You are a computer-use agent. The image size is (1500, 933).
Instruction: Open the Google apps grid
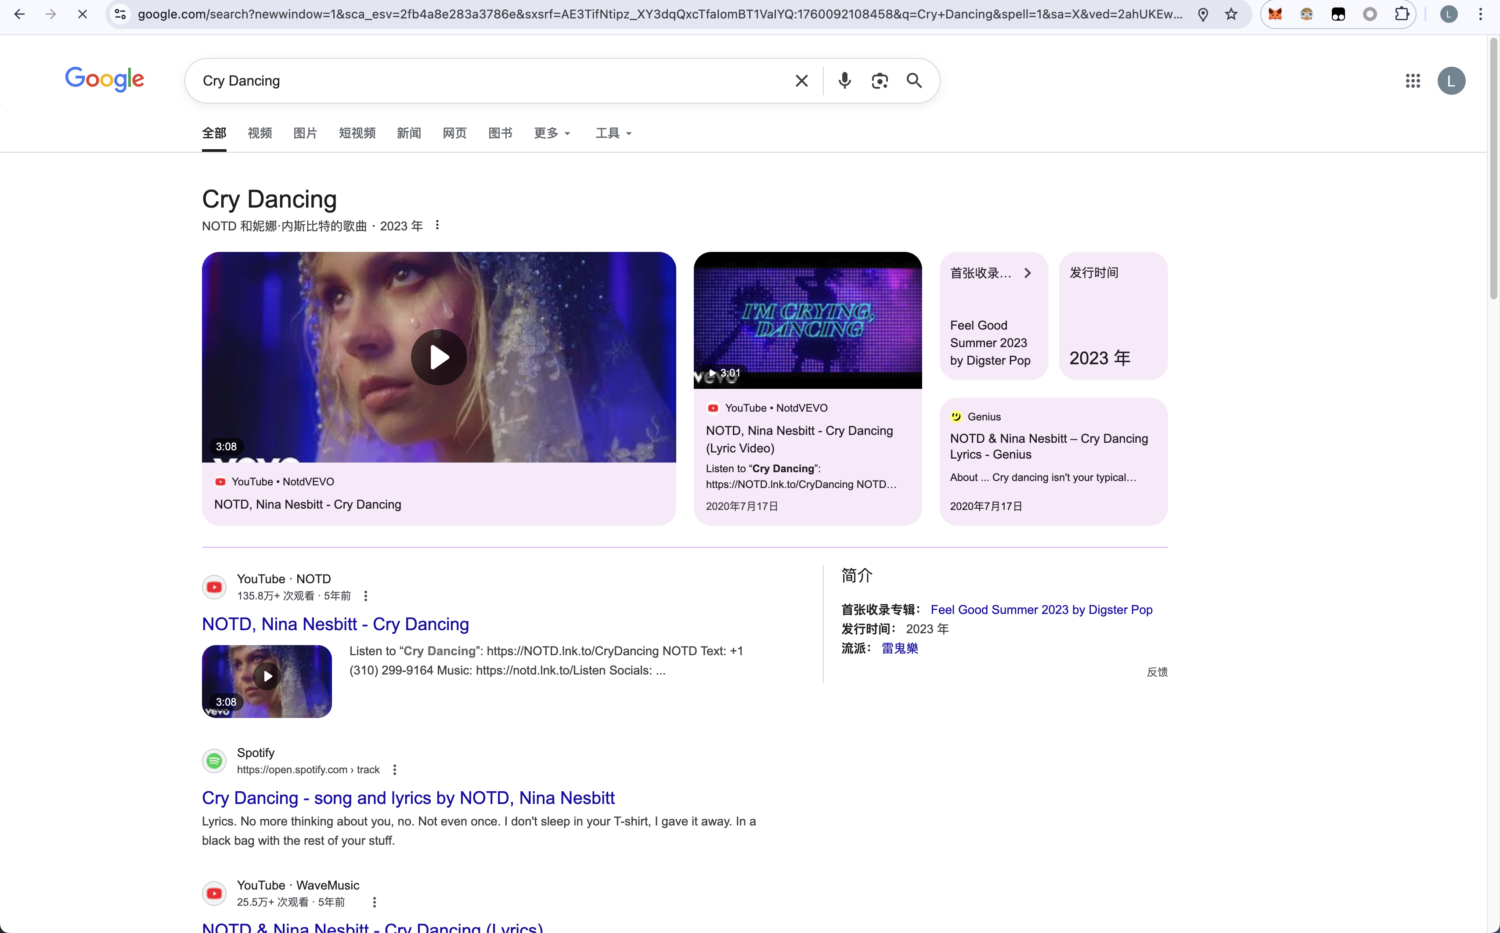tap(1413, 81)
